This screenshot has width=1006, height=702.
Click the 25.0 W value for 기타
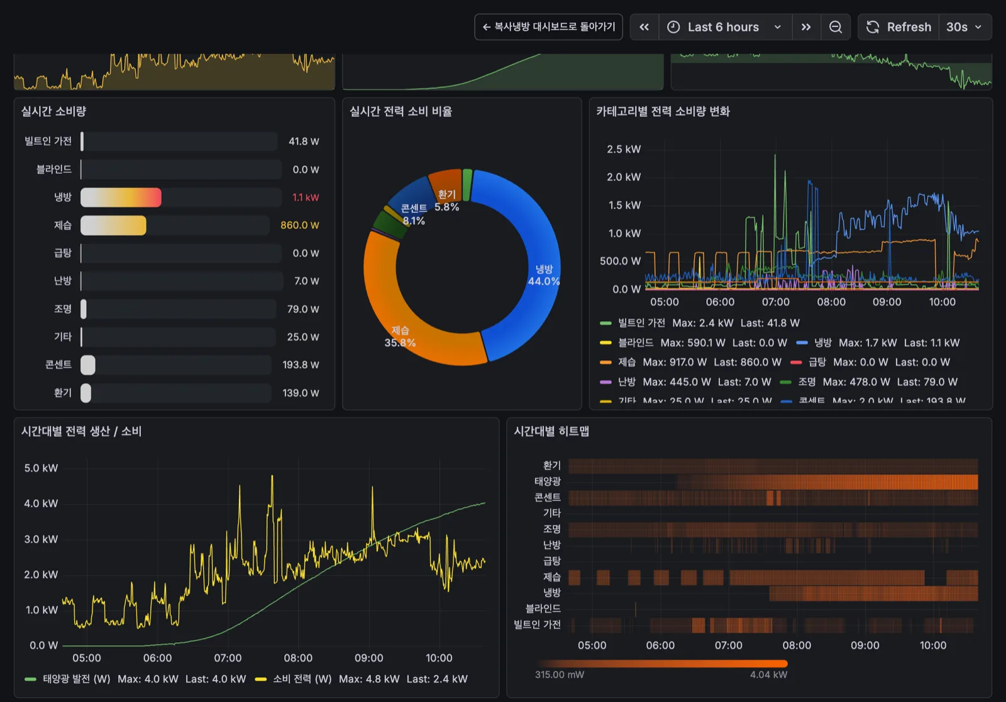click(x=303, y=337)
